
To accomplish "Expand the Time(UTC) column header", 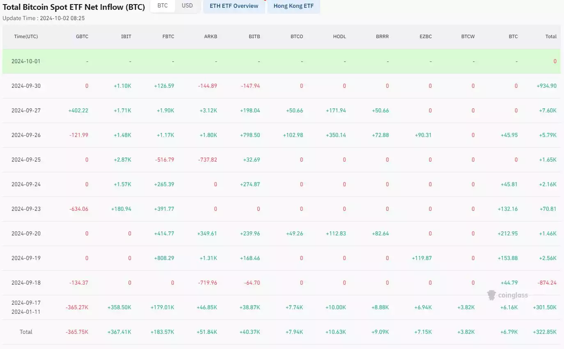I will (26, 36).
